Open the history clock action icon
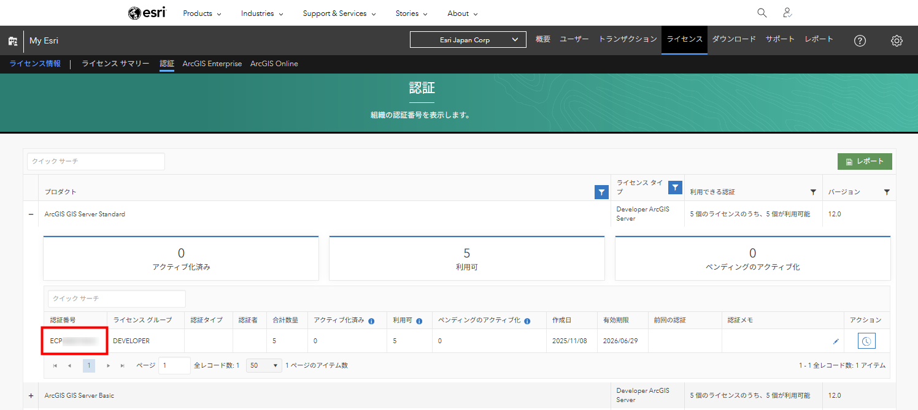This screenshot has height=410, width=918. tap(866, 341)
